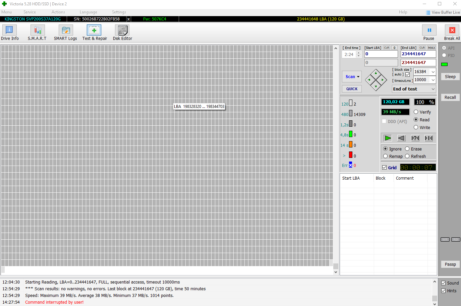Click the Break All icon
Screen dimensions: 461x306
[452, 30]
